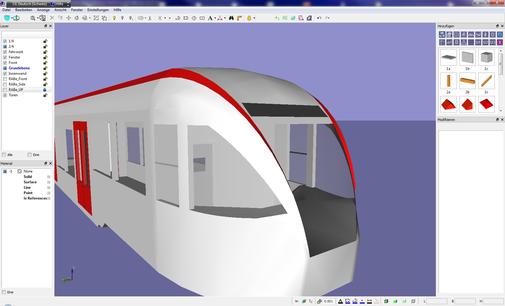
Task: Open the Bearbeiten menu
Action: point(23,10)
